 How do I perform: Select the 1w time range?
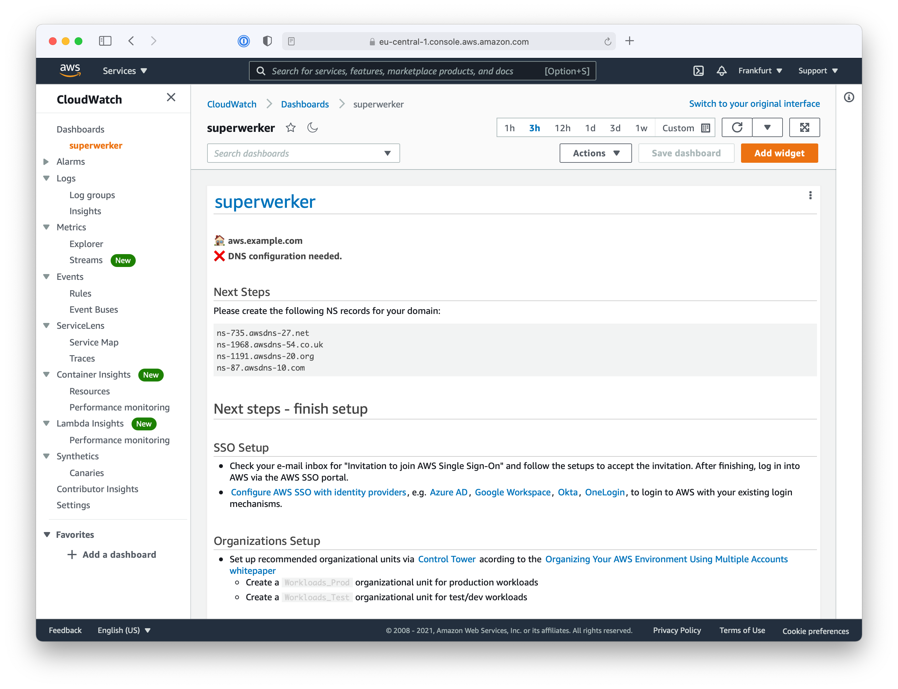point(641,128)
